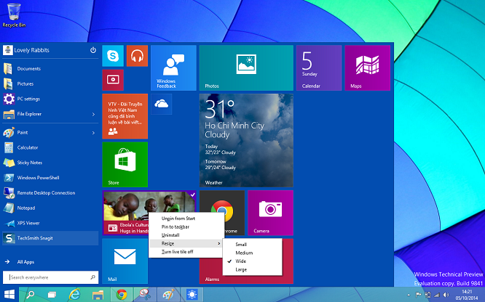Show All Apps
Viewport: 485px width, 302px height.
pyautogui.click(x=50, y=262)
